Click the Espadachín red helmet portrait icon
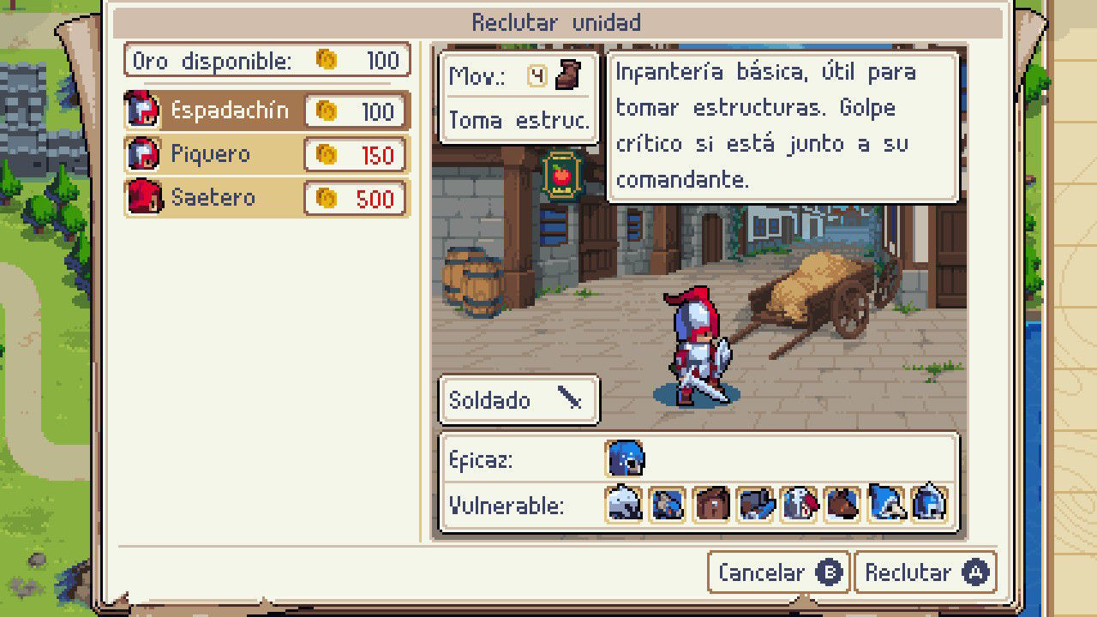Viewport: 1097px width, 617px height. click(143, 111)
